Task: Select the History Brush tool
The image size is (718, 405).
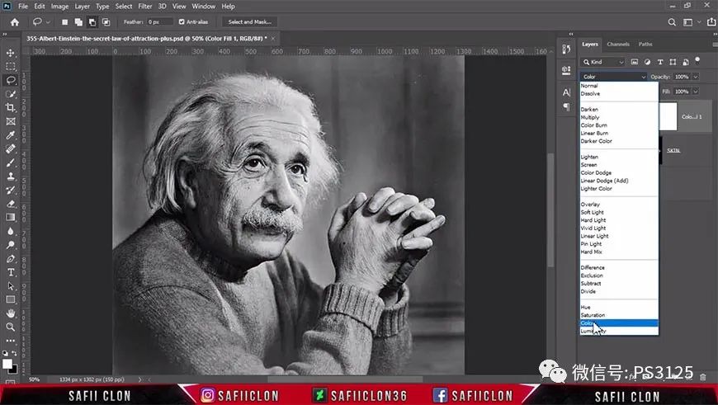Action: (x=11, y=190)
